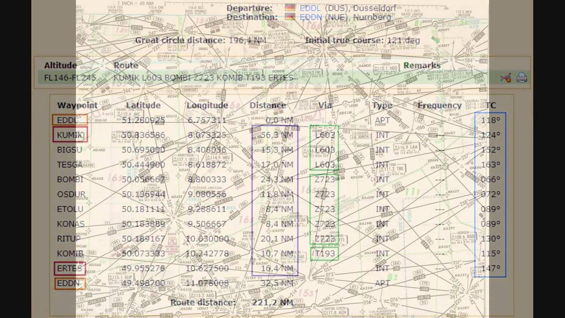Select waypoint BOMBI in the table
The width and height of the screenshot is (565, 318).
(x=70, y=179)
